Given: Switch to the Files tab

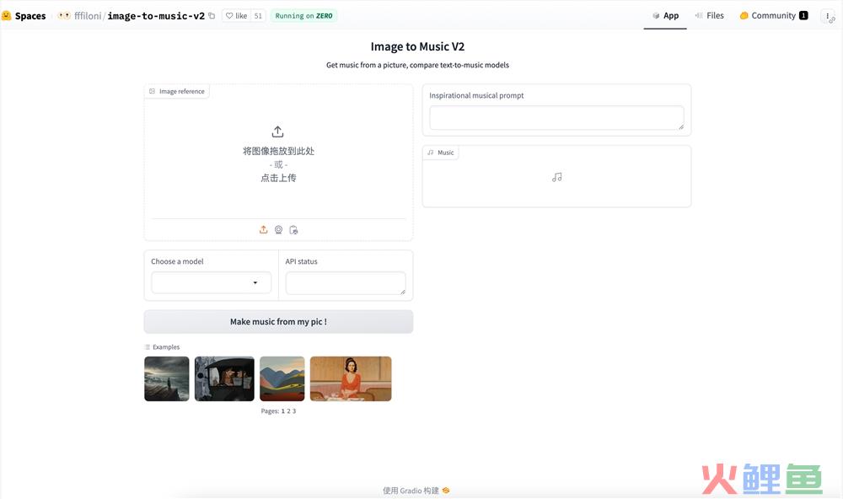Looking at the screenshot, I should click(x=709, y=15).
